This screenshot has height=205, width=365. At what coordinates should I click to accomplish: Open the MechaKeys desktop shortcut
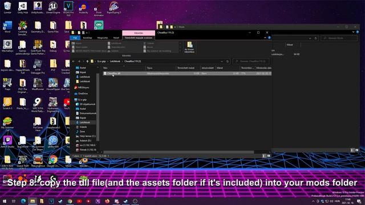[7, 46]
